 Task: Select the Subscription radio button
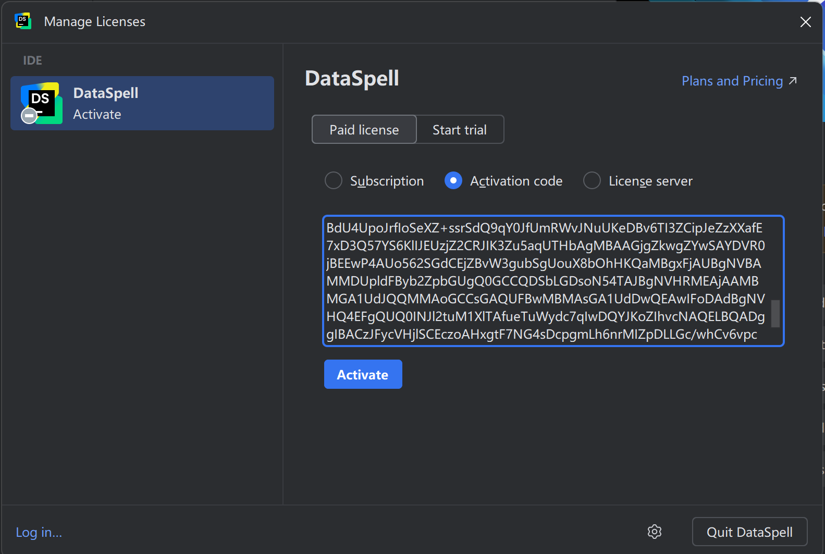(x=334, y=180)
